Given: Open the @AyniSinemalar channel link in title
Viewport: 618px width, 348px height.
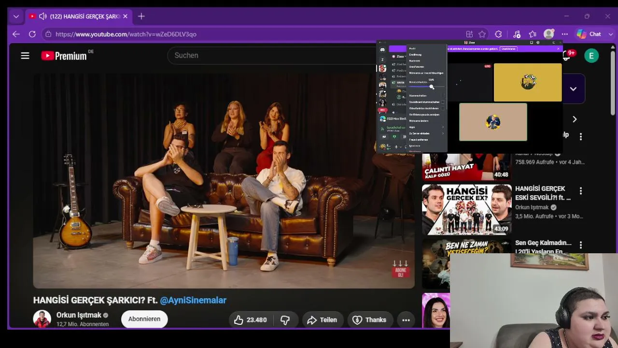Looking at the screenshot, I should pyautogui.click(x=193, y=300).
